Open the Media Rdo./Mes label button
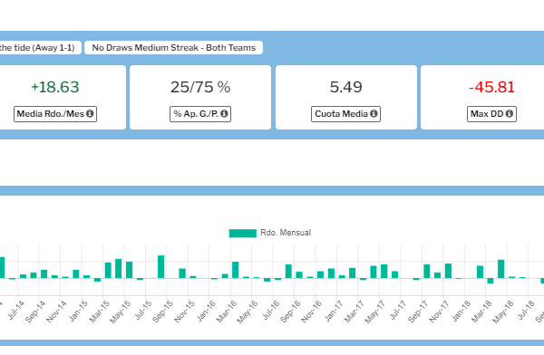Viewport: 544px width, 355px height. (x=55, y=114)
